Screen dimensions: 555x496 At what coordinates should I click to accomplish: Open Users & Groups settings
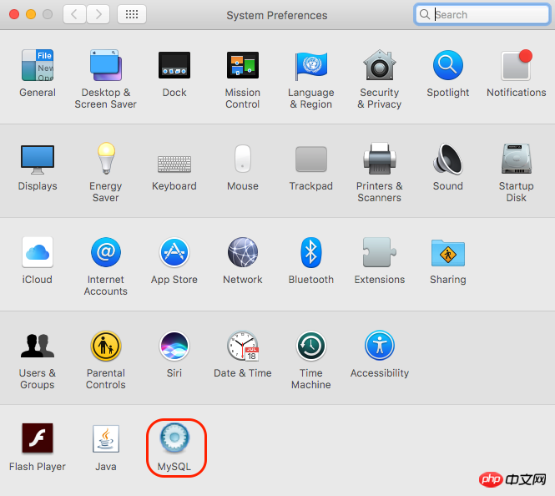coord(38,346)
